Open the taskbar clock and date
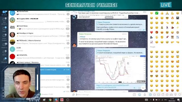 172,100
